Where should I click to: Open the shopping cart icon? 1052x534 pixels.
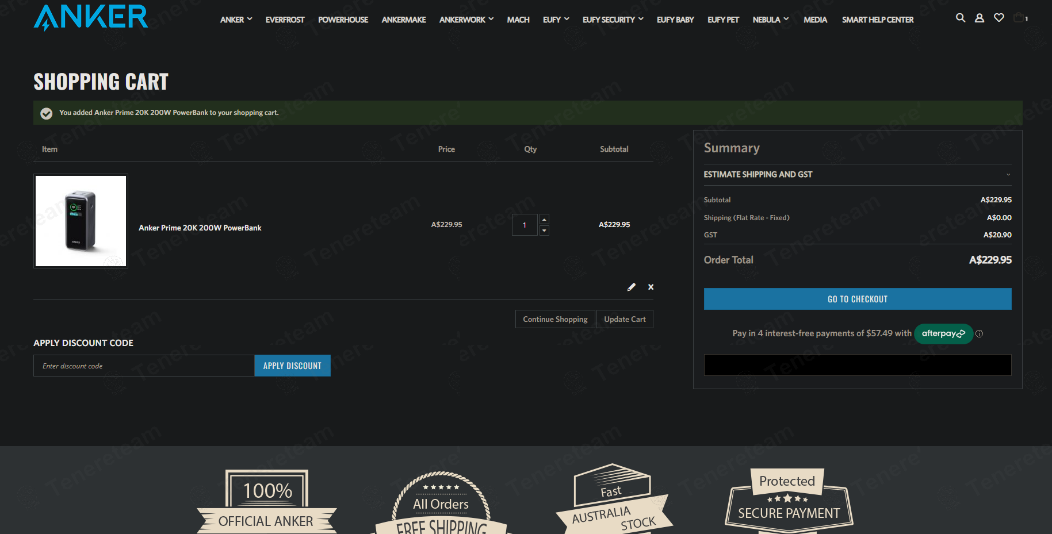1020,18
